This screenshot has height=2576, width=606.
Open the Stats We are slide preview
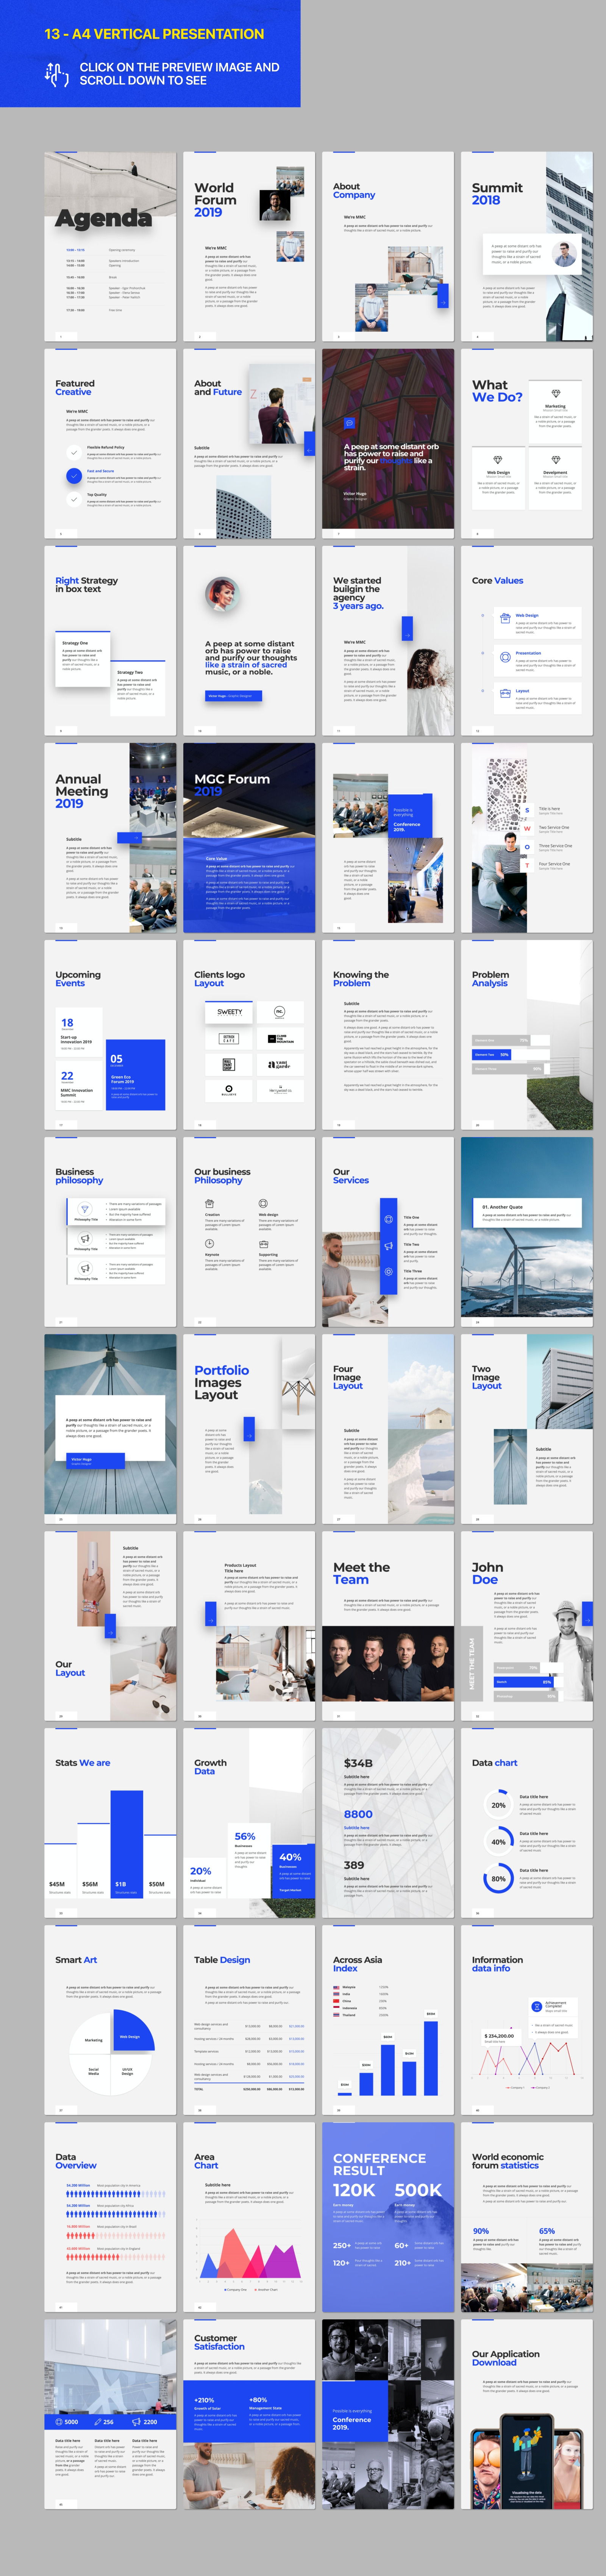click(110, 1823)
